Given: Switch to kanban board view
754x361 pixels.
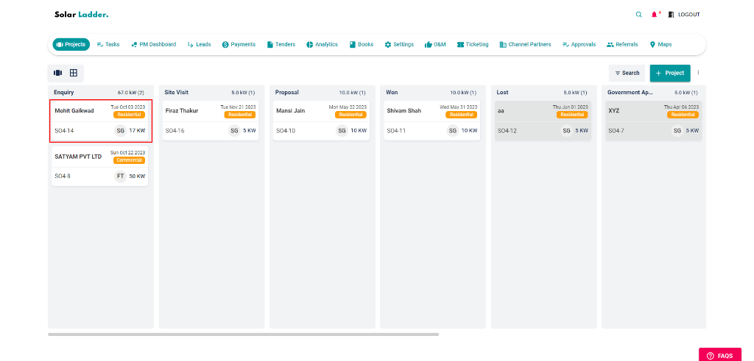Looking at the screenshot, I should 58,73.
